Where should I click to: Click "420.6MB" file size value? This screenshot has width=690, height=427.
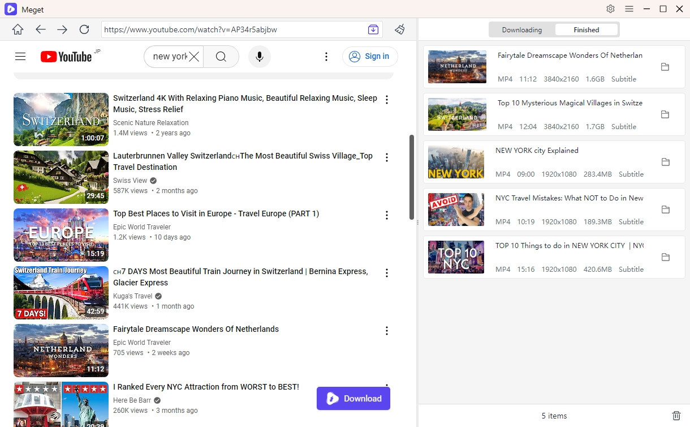[597, 269]
